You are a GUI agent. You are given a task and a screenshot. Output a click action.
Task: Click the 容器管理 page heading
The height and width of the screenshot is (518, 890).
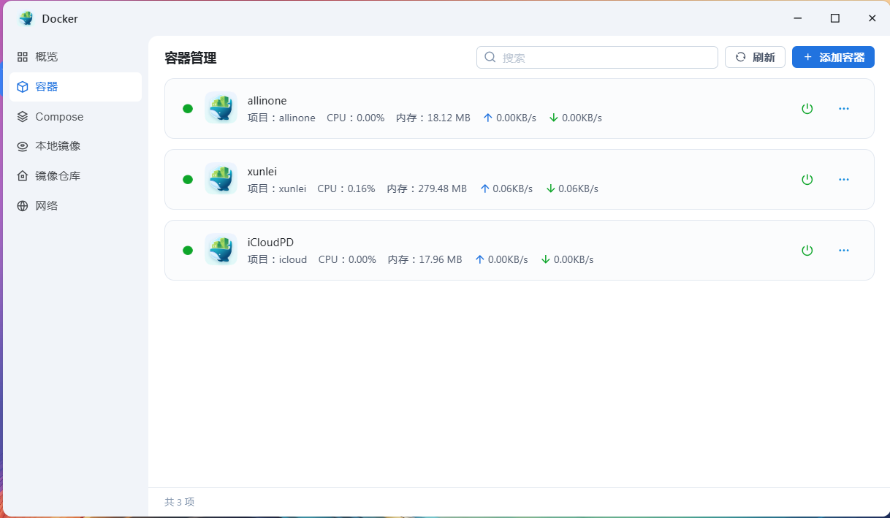191,58
